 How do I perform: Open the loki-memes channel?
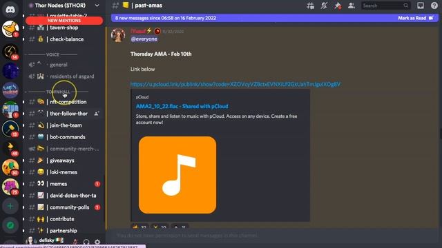(64, 172)
